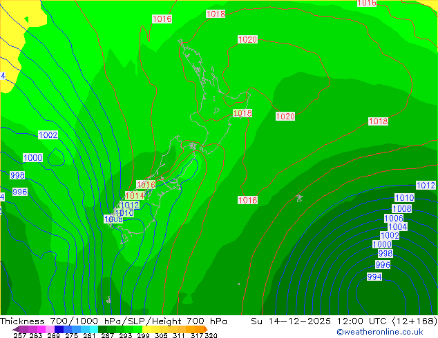Image resolution: width=438 pixels, height=338 pixels.
Task: Click the blue 1006 isobar label
Action: click(394, 219)
